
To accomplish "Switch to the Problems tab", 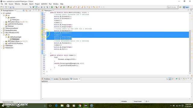I will pyautogui.click(x=46, y=79).
